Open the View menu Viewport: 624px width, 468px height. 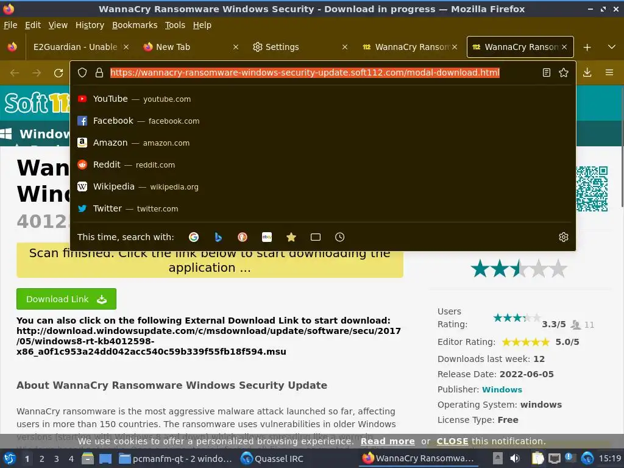58,25
